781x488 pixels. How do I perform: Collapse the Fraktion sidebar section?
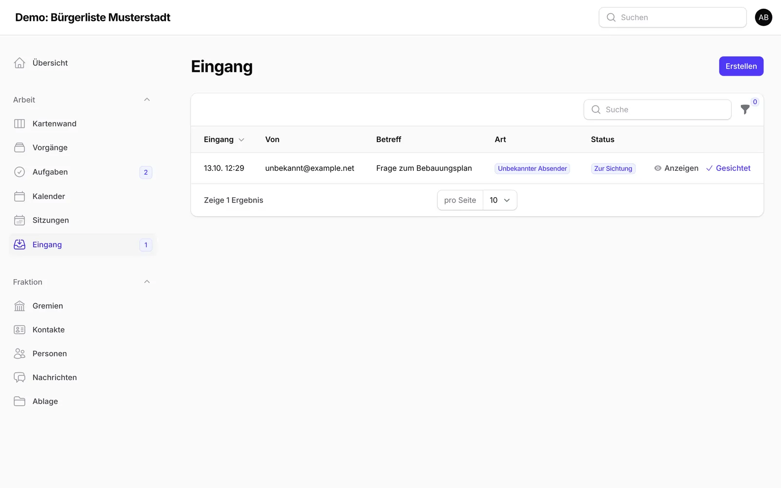pyautogui.click(x=147, y=282)
